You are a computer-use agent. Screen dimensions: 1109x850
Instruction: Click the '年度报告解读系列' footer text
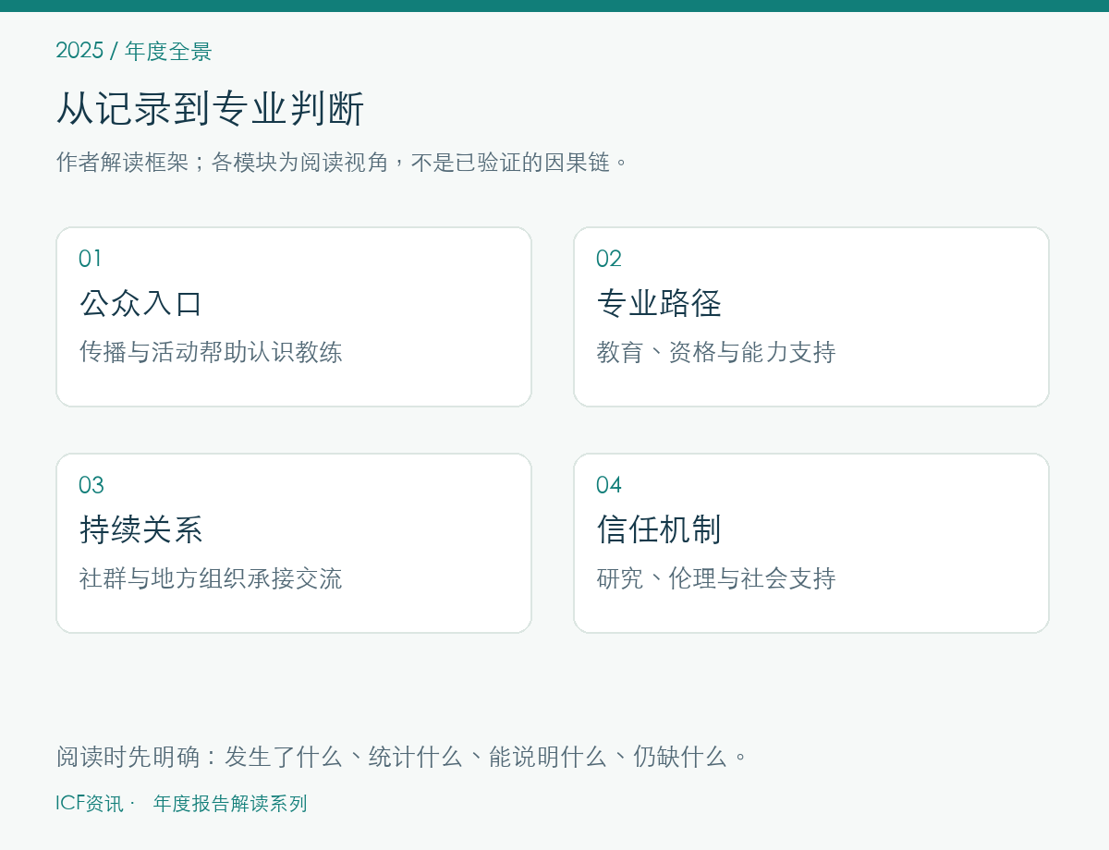tap(230, 804)
